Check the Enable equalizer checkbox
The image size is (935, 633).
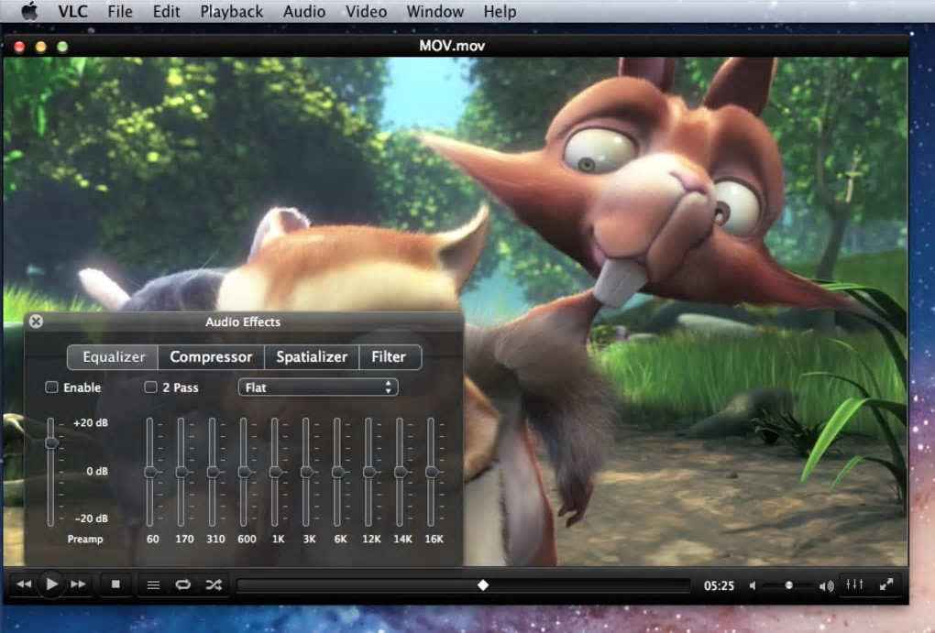click(52, 387)
